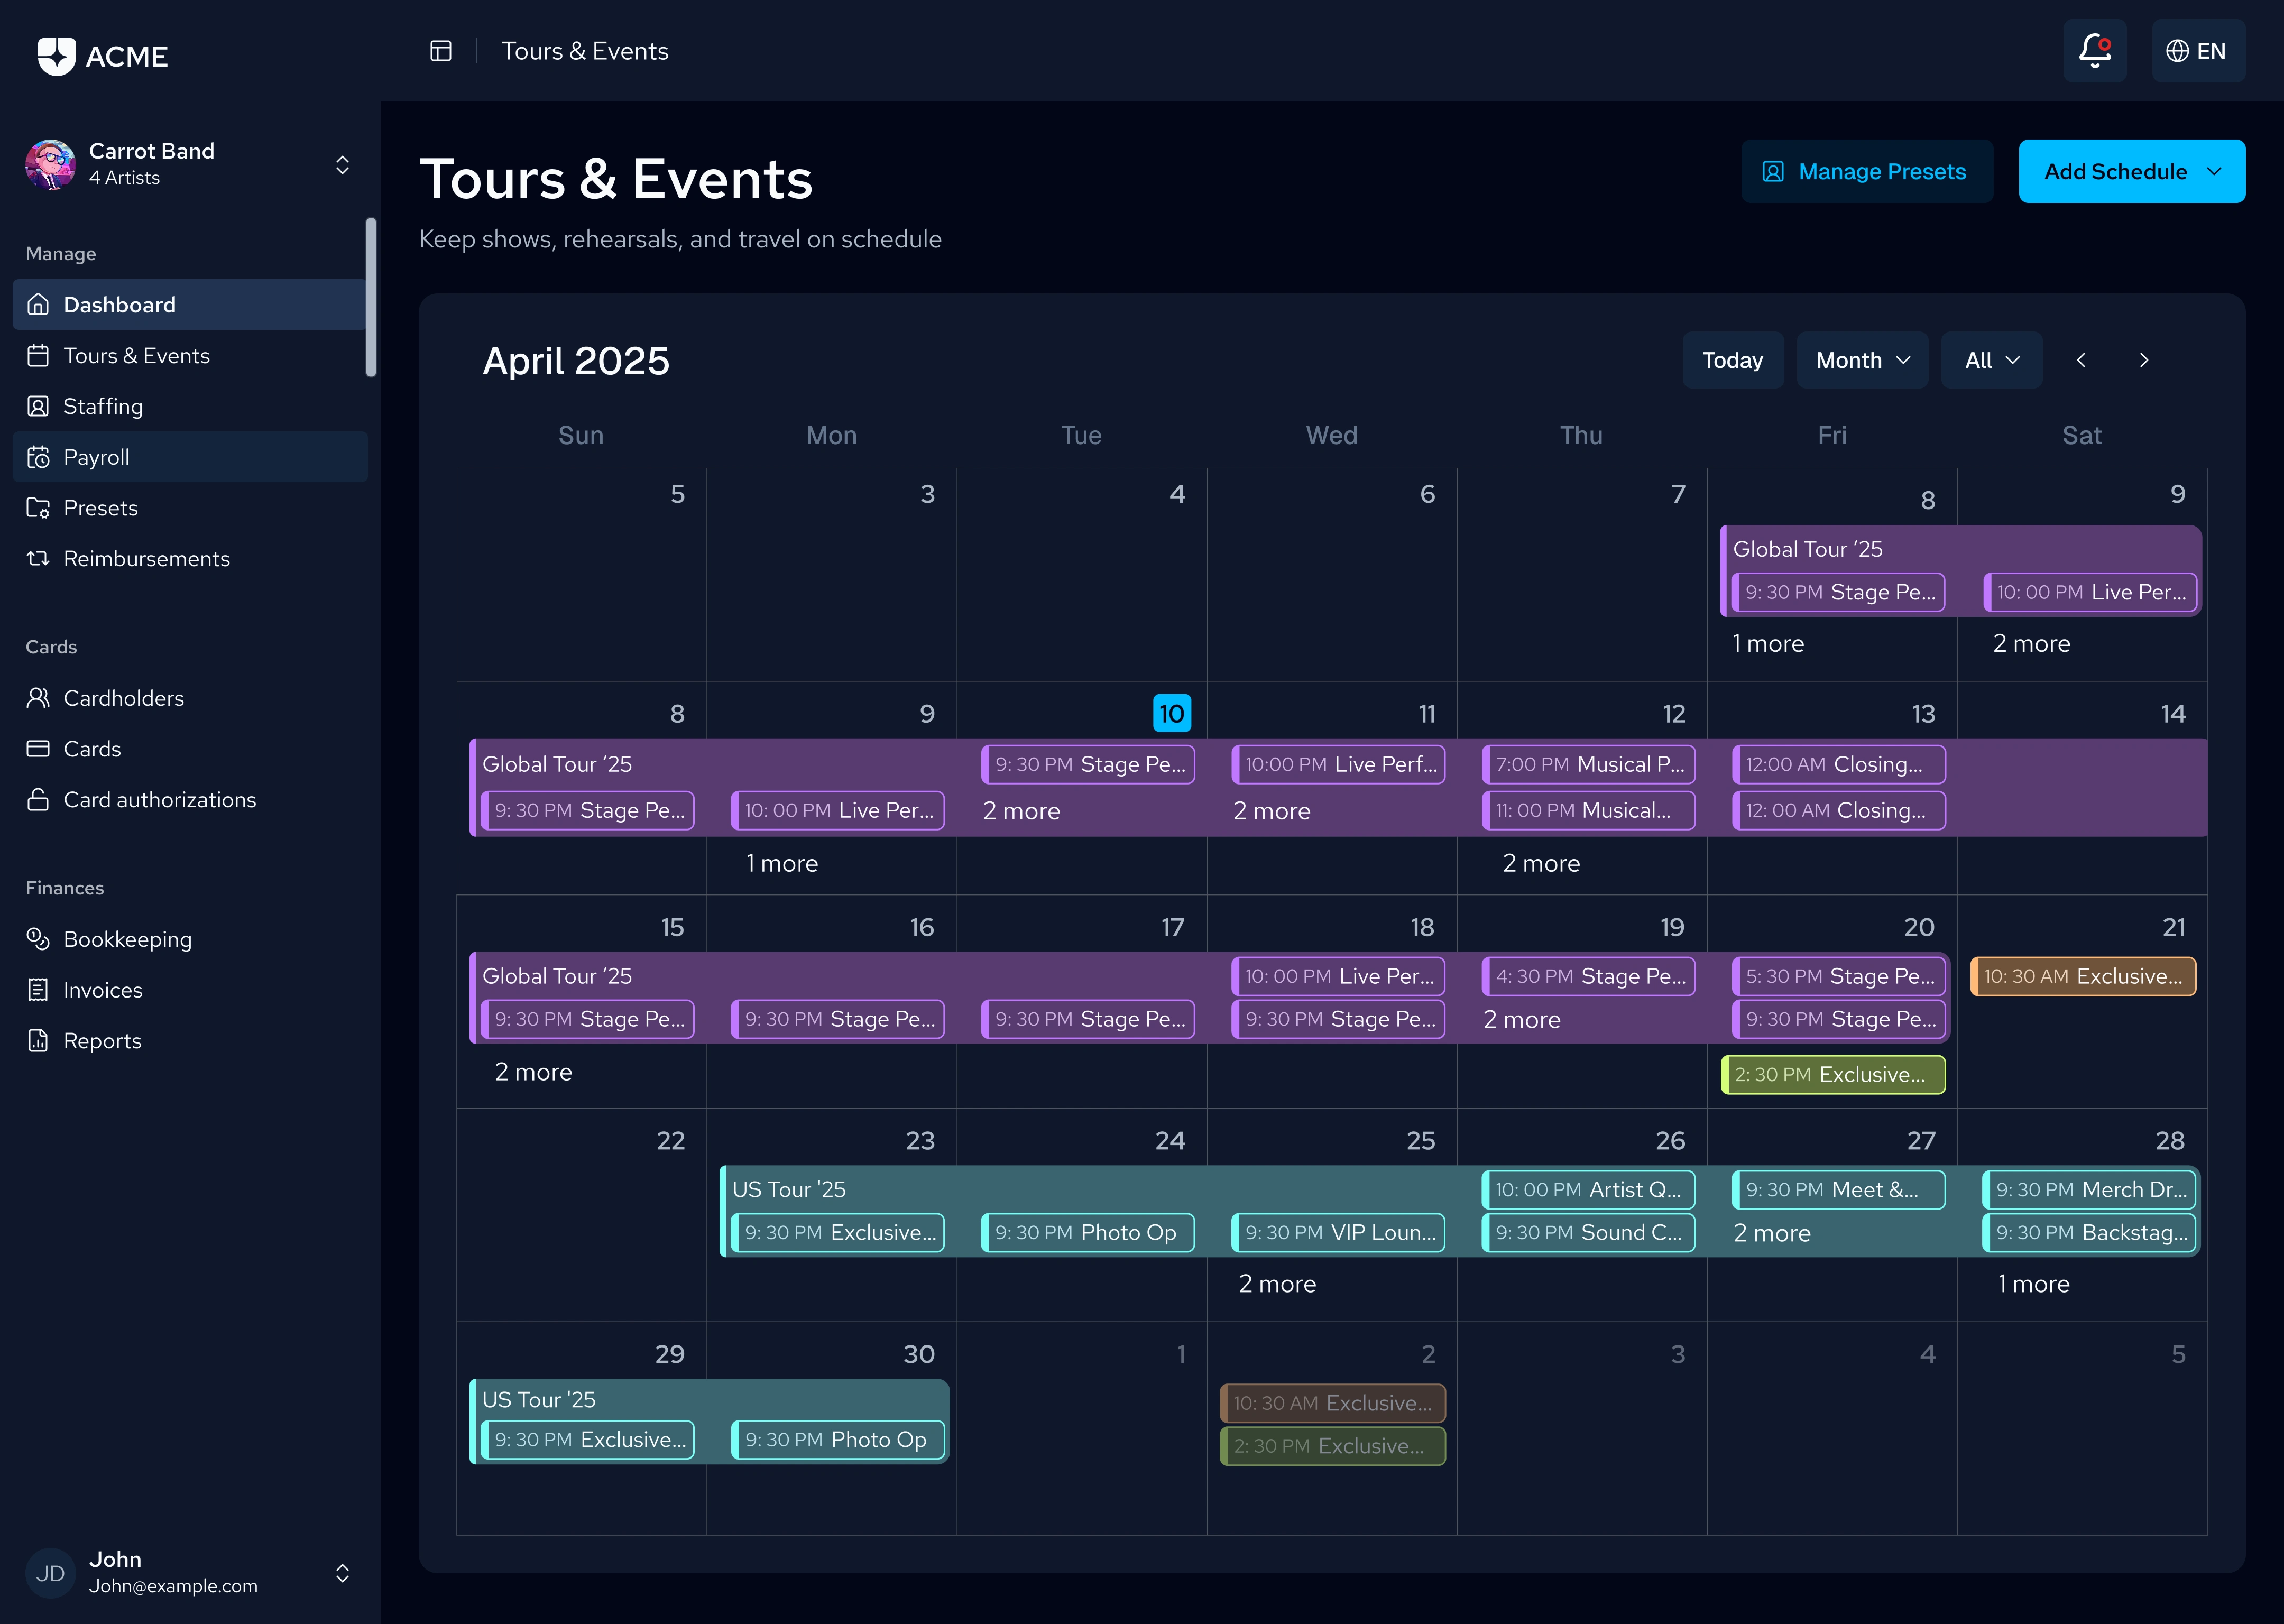Open Payroll from the sidebar
The width and height of the screenshot is (2284, 1624).
[x=96, y=457]
